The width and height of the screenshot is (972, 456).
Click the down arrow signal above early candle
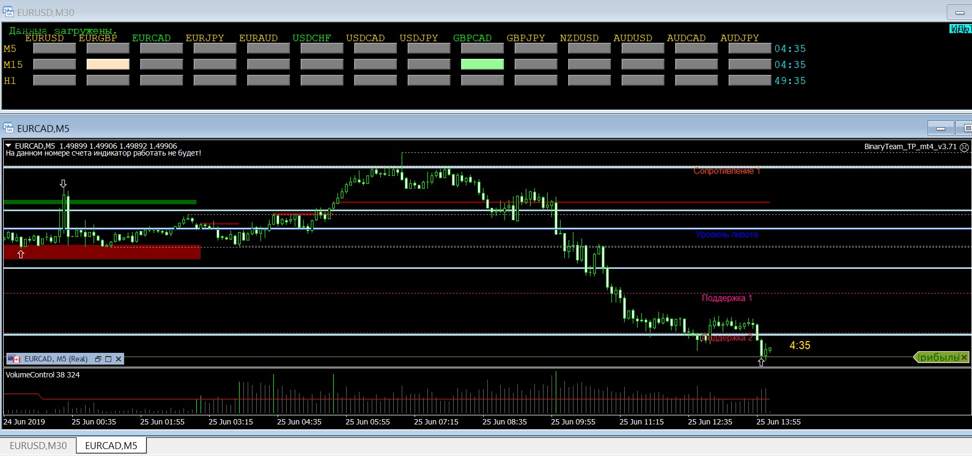pos(63,184)
